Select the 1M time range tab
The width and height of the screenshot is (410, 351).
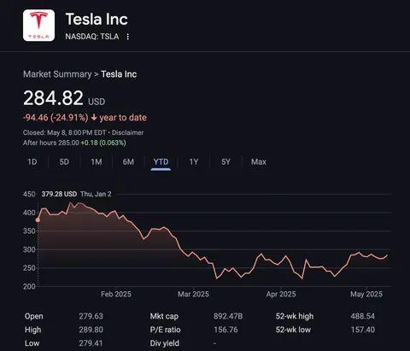point(97,162)
